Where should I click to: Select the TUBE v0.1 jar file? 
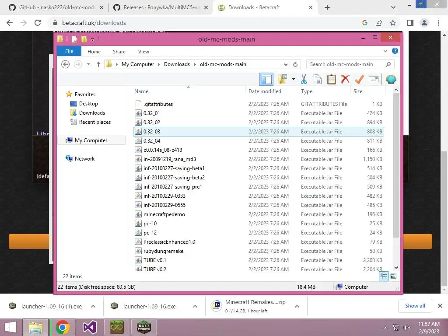[x=259, y=260]
